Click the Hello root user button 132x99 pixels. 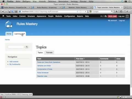pyautogui.click(x=112, y=16)
